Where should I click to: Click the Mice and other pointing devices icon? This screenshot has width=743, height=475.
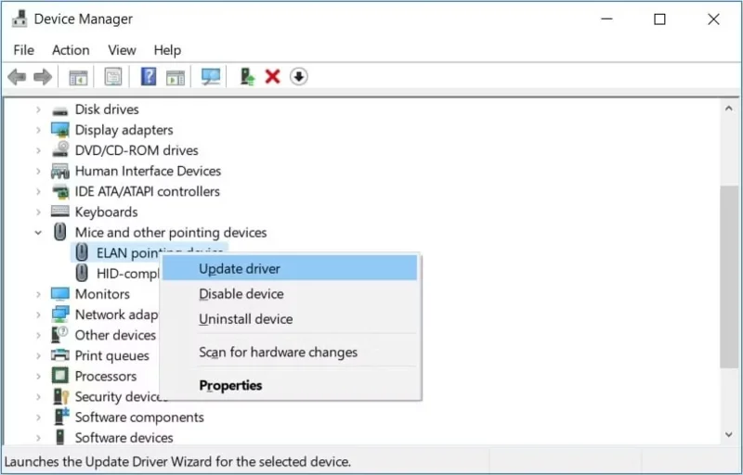[x=59, y=232]
